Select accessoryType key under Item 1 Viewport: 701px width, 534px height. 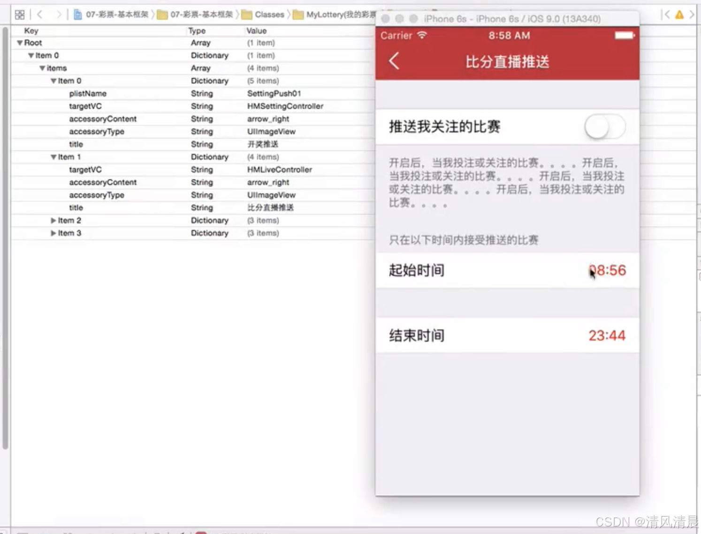(97, 195)
